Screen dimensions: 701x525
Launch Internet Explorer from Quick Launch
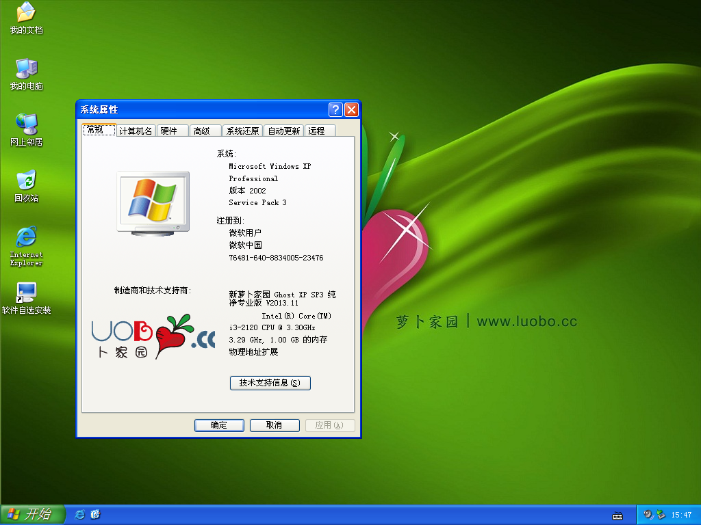(x=79, y=514)
